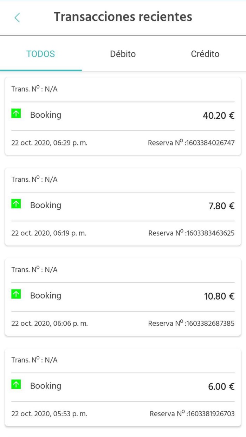Click green arrow icon on 7.80 € booking
This screenshot has width=246, height=437.
click(16, 204)
